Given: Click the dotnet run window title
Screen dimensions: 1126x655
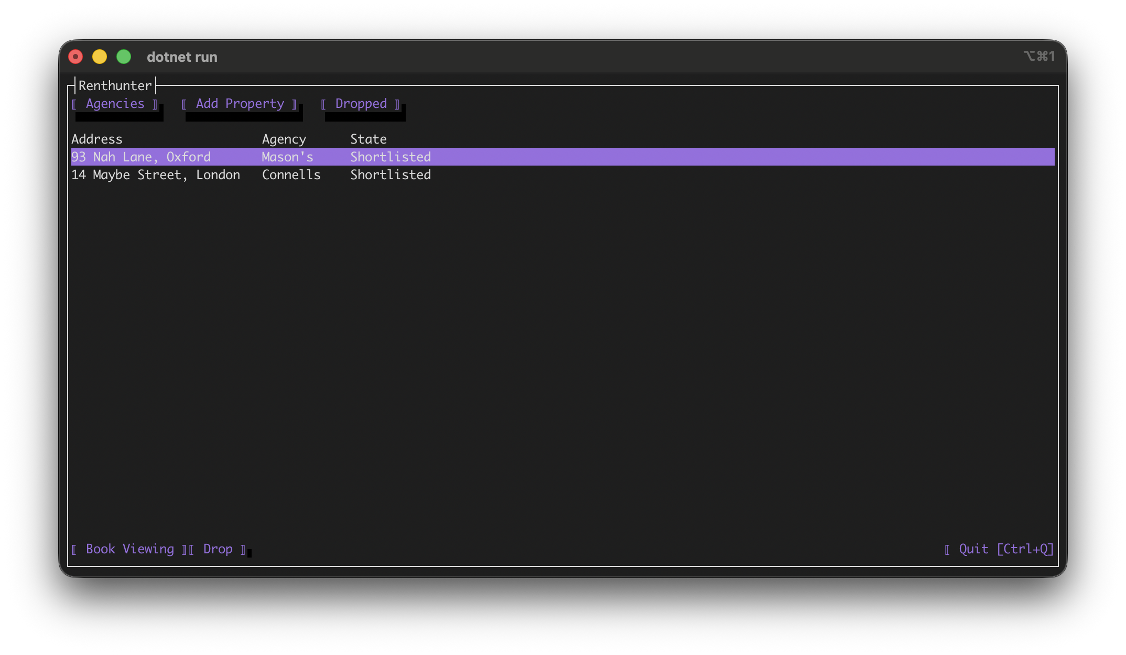Looking at the screenshot, I should [182, 57].
